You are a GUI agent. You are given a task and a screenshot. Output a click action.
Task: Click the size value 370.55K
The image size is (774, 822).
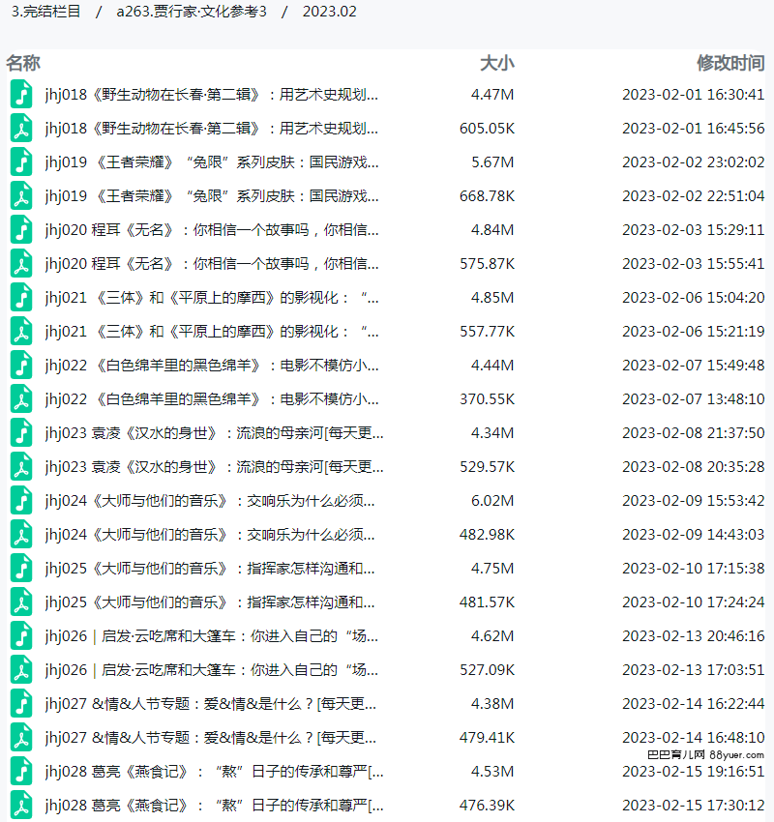click(x=488, y=399)
